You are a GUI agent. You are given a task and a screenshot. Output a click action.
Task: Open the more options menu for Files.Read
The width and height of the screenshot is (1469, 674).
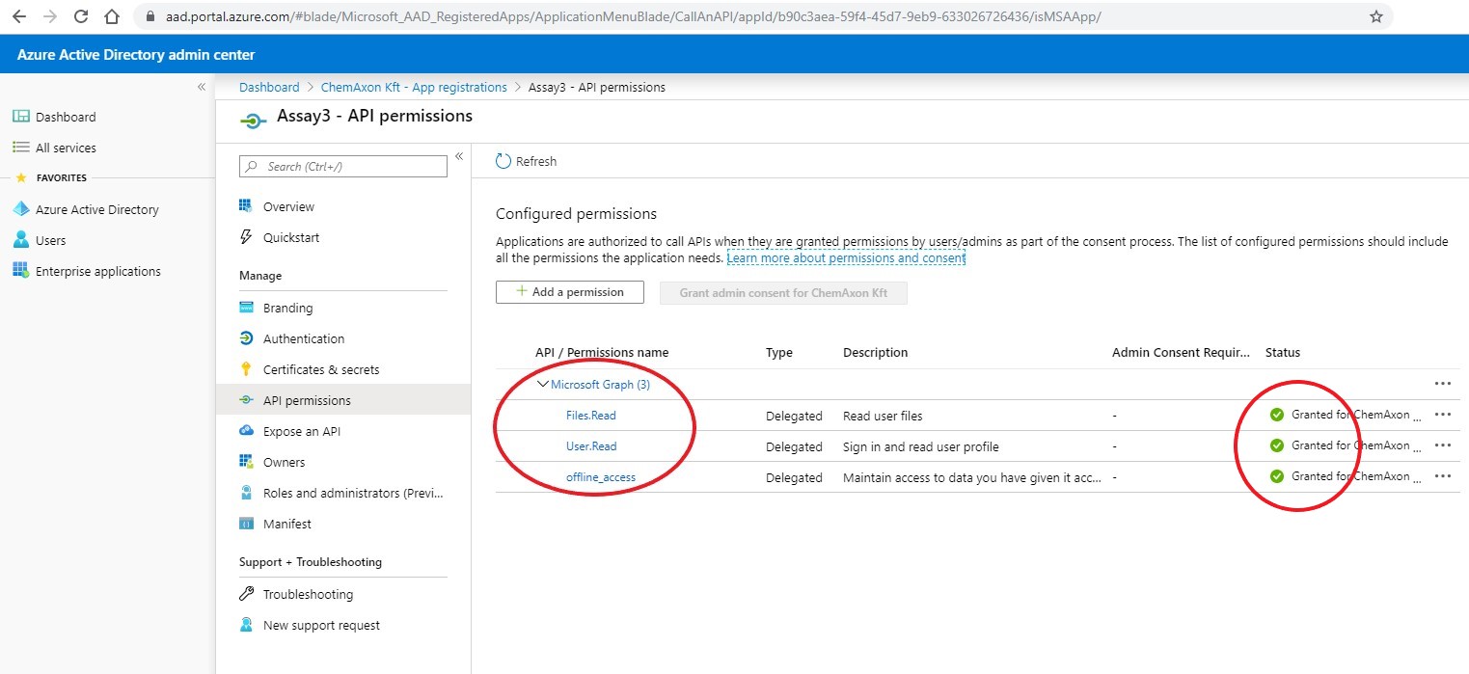[x=1442, y=415]
